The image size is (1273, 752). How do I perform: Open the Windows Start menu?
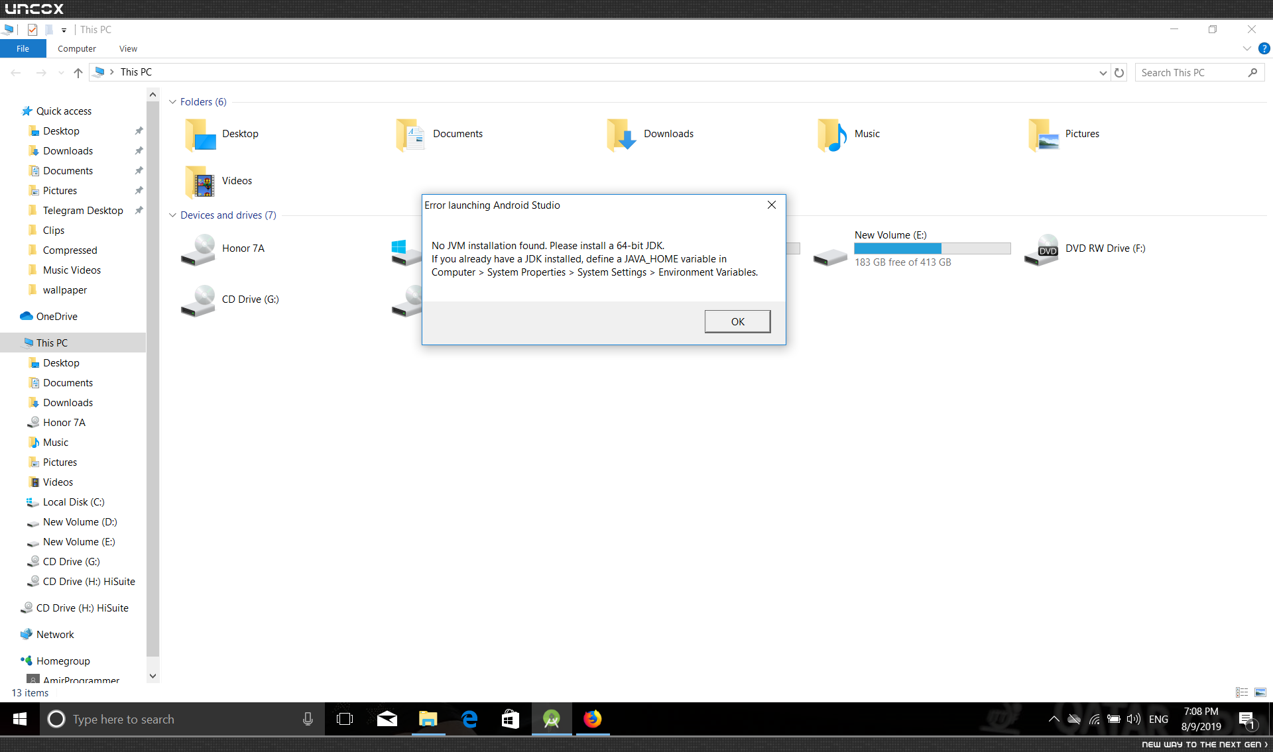(x=20, y=719)
